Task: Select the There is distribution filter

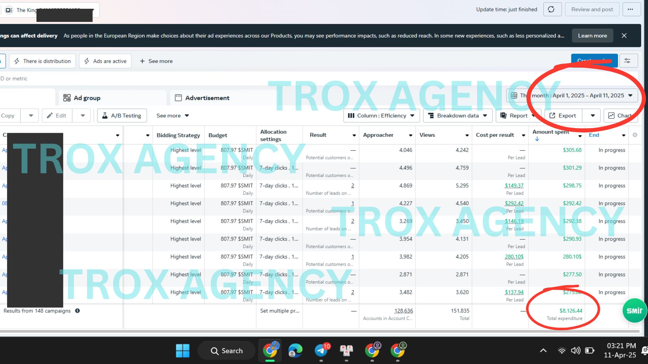Action: (43, 61)
